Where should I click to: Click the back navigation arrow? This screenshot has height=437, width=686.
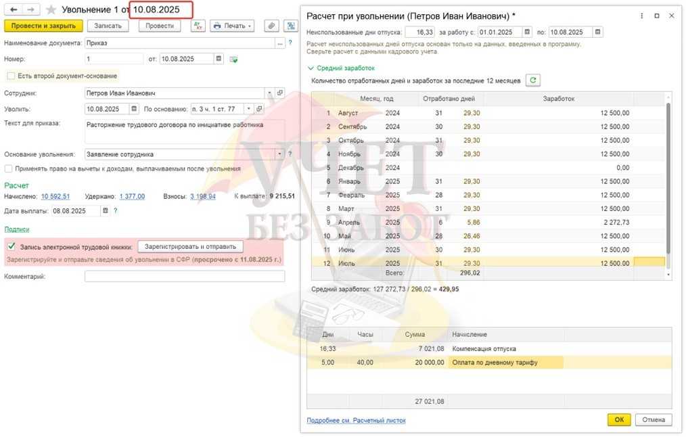tap(14, 9)
